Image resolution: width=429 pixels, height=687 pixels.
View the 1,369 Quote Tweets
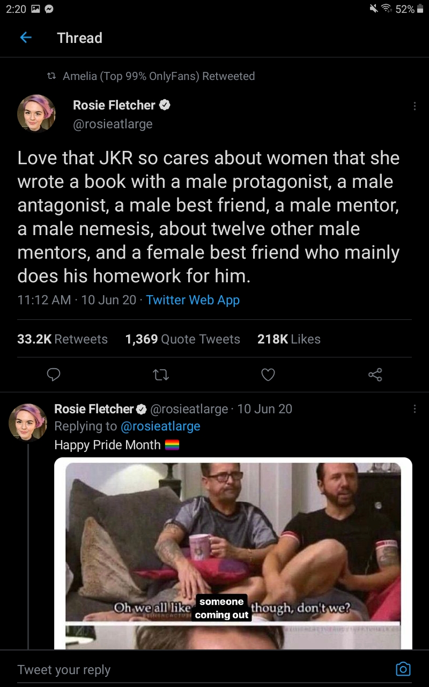tap(182, 339)
